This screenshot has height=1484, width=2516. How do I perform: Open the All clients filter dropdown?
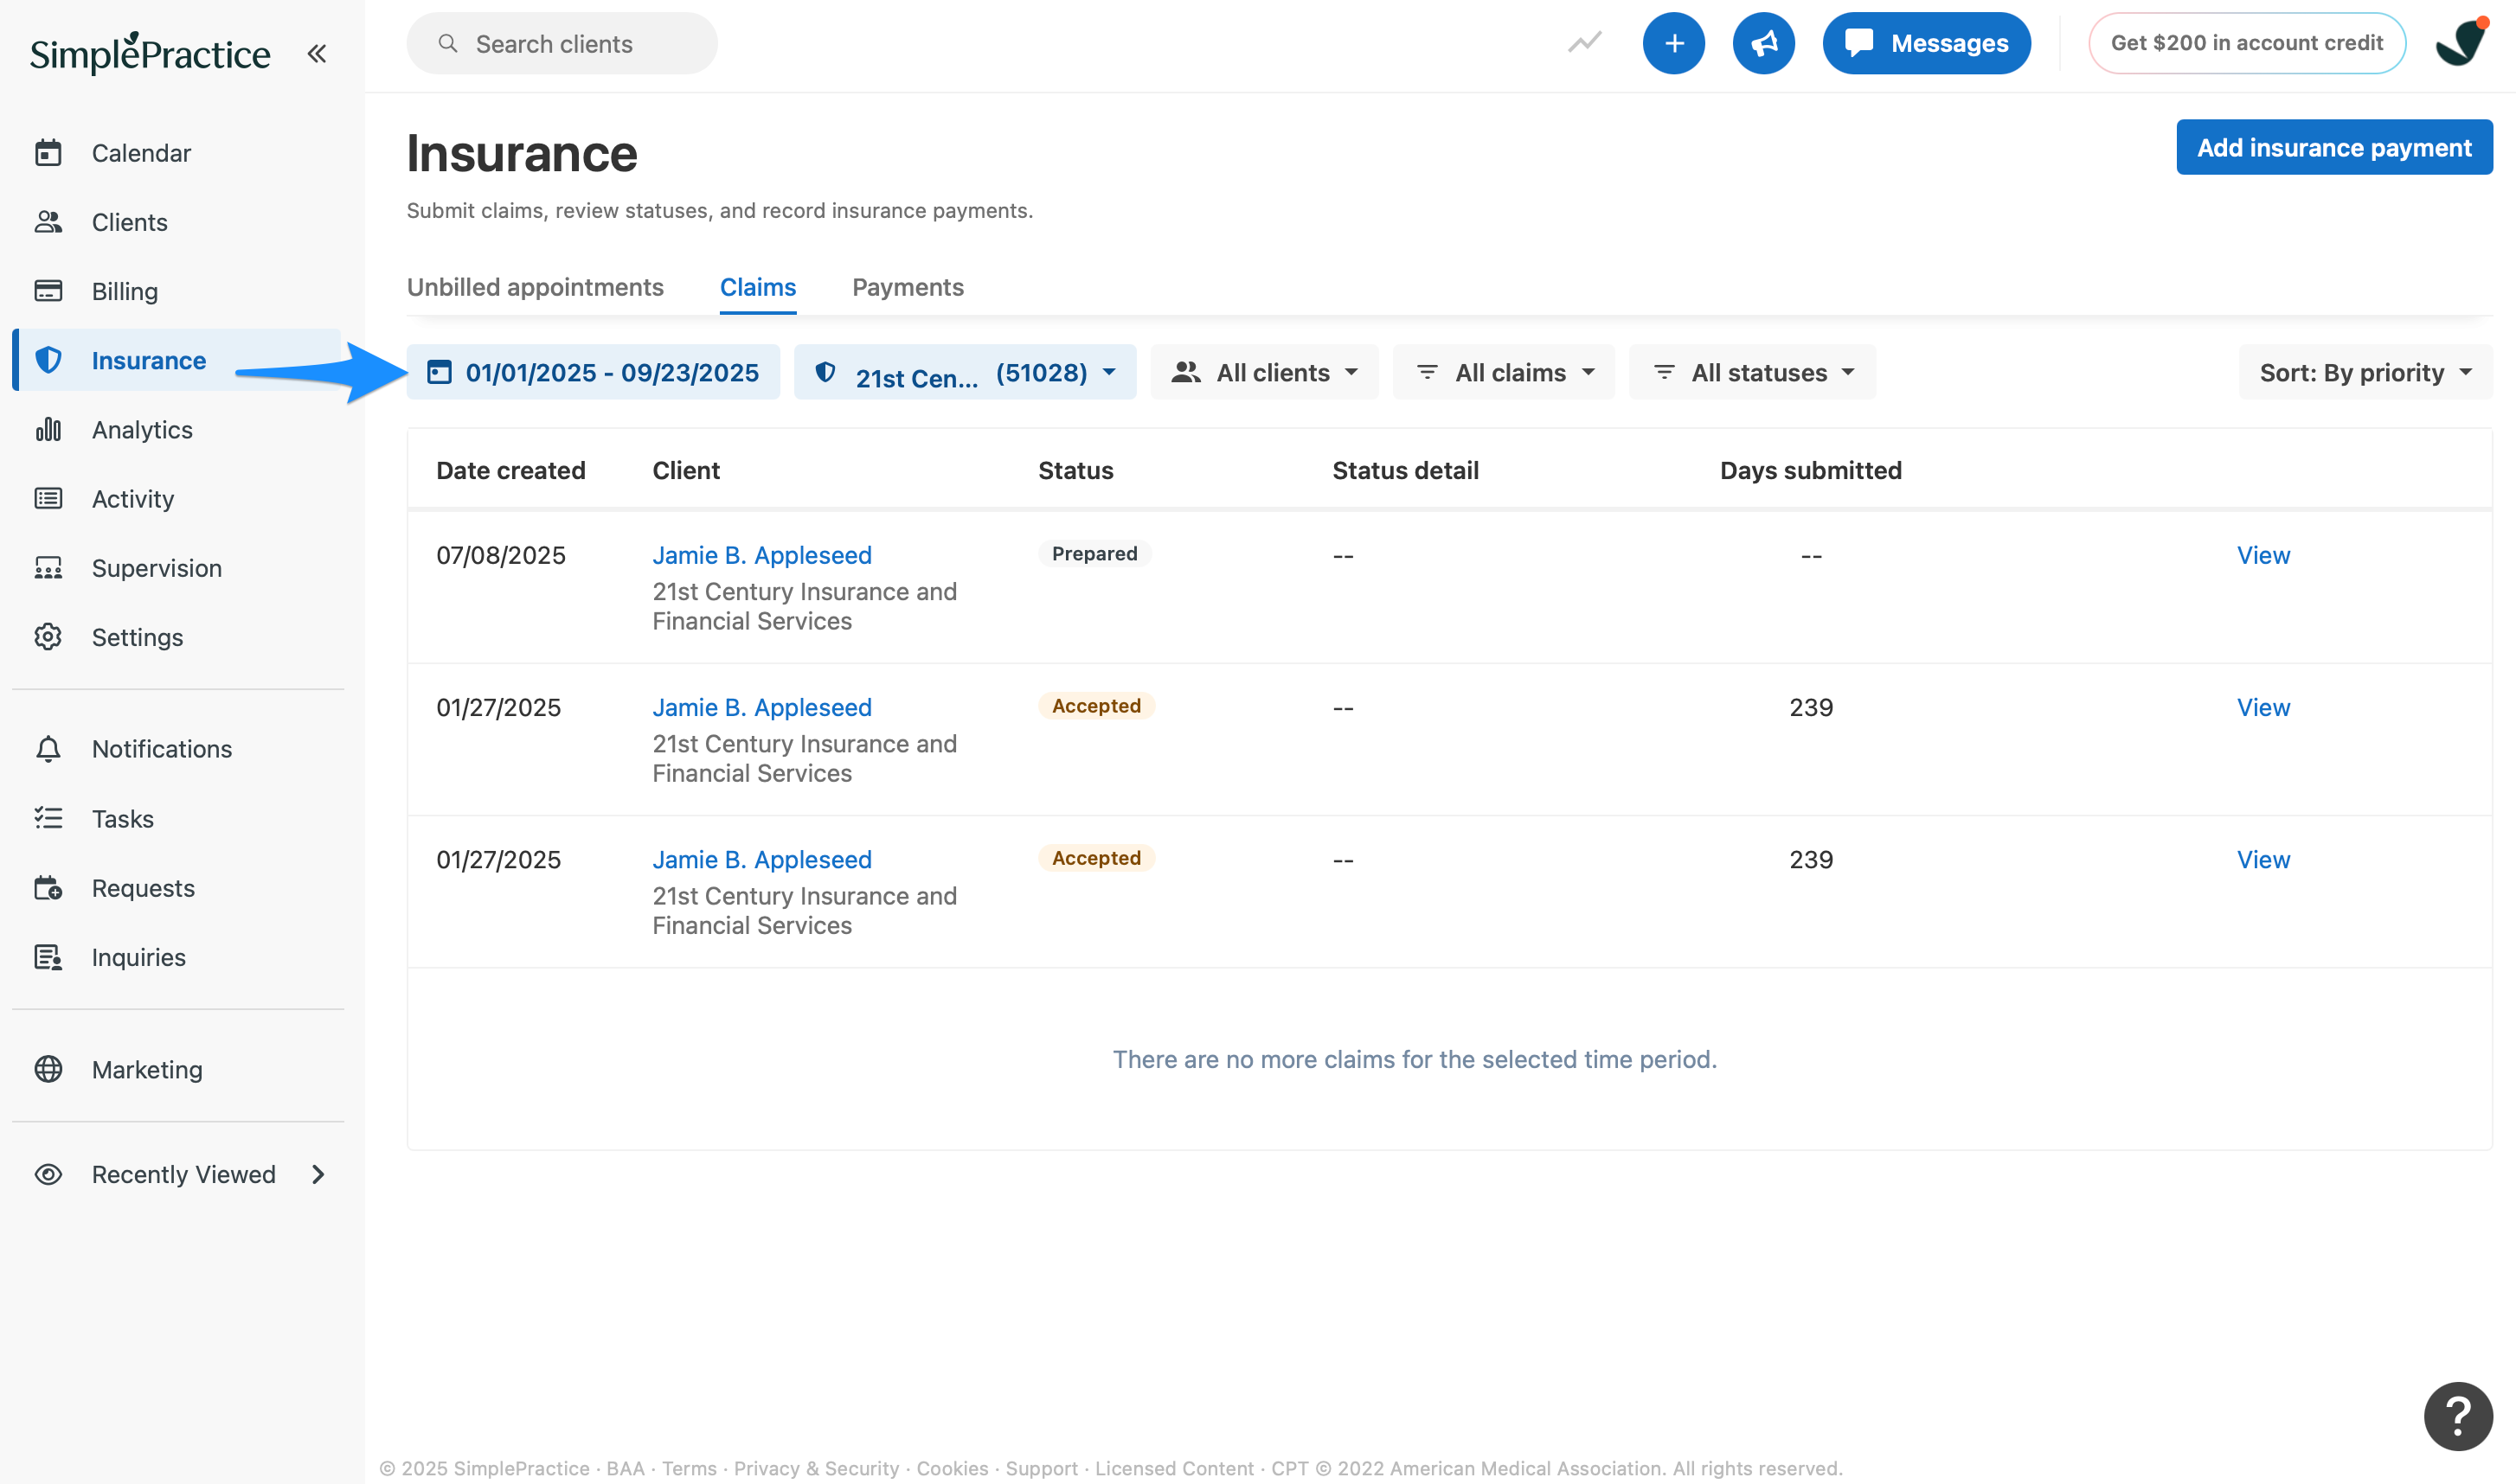[x=1263, y=371]
